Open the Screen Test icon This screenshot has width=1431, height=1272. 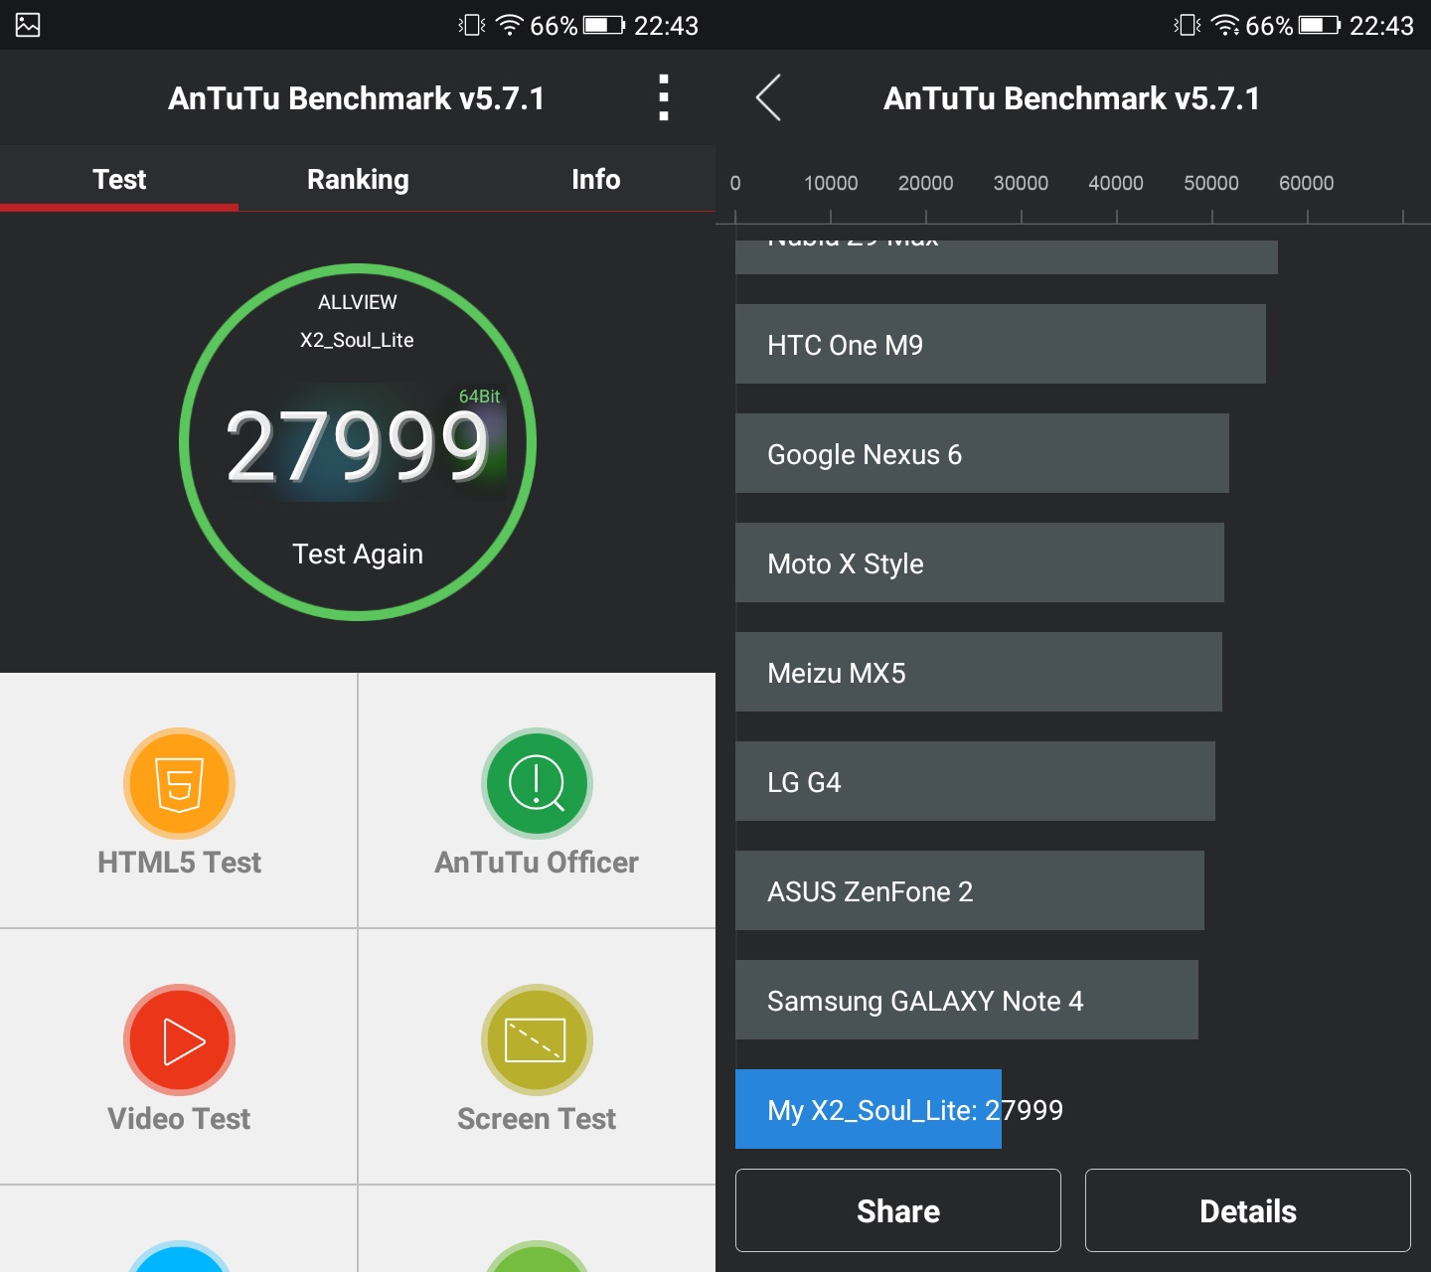tap(537, 1040)
